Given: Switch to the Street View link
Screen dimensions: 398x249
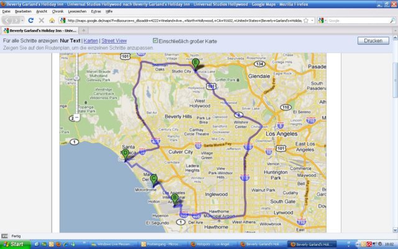Looking at the screenshot, I should (x=114, y=40).
